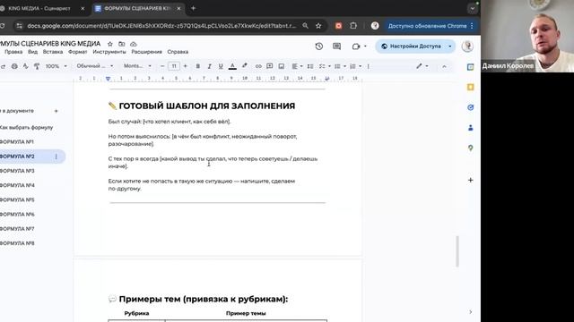Go to ФОРМУЛА №3 in outline
The width and height of the screenshot is (574, 322).
tap(17, 171)
